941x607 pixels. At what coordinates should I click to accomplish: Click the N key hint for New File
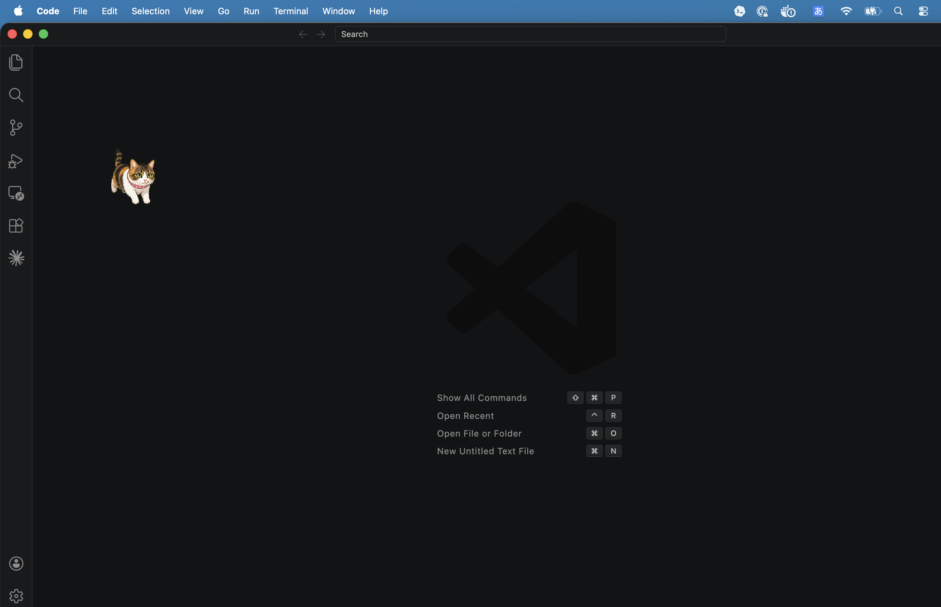tap(613, 451)
